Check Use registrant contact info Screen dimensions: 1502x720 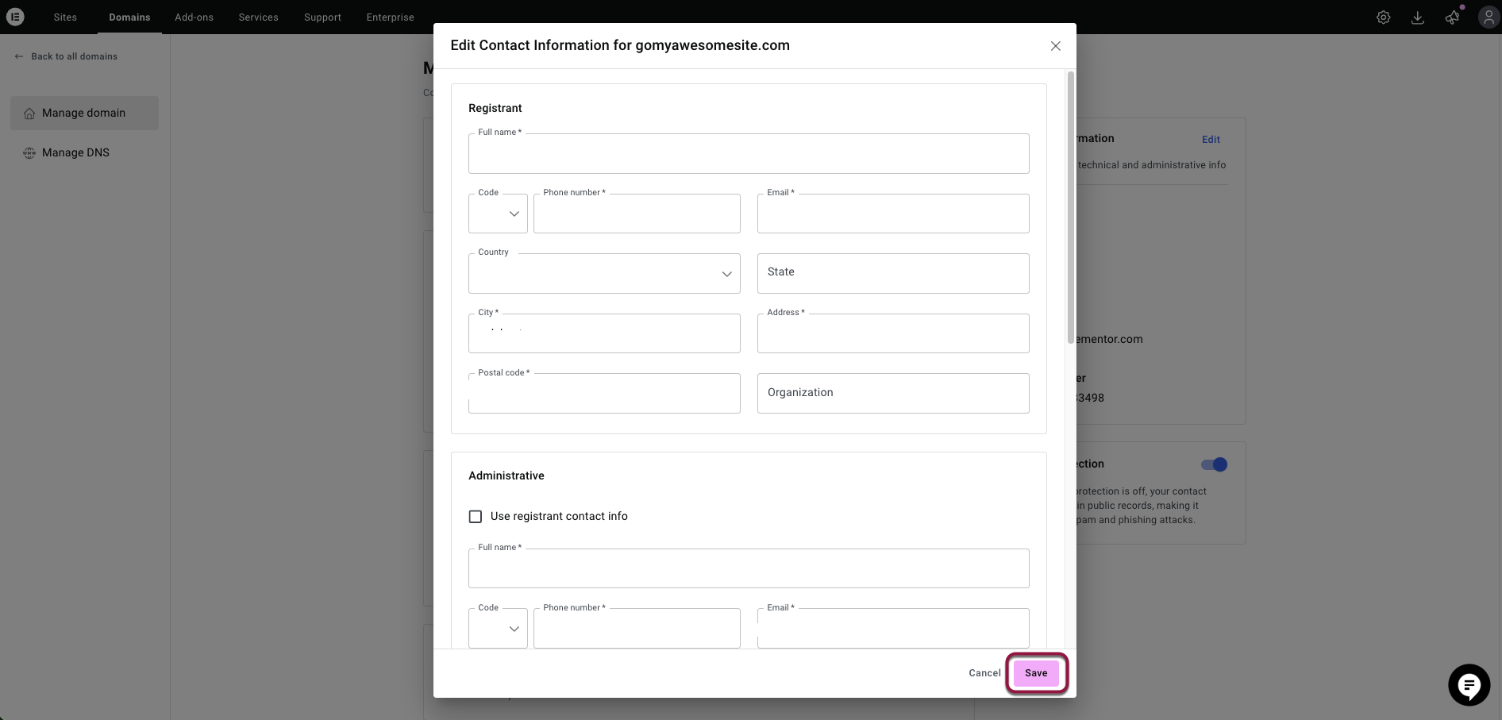pos(476,517)
